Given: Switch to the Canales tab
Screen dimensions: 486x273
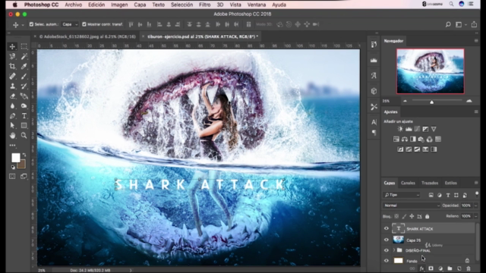Looking at the screenshot, I should [x=408, y=183].
